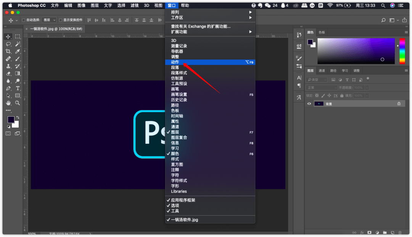
Task: Open the Paragraph panel icon
Action: [x=299, y=86]
